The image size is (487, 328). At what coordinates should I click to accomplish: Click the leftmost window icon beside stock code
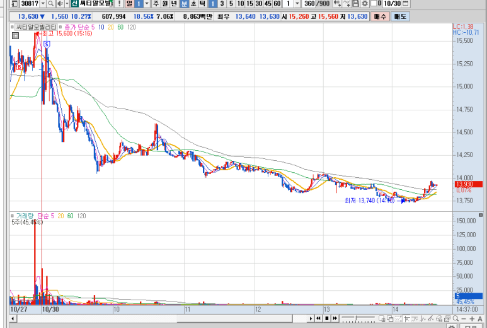[15, 3]
